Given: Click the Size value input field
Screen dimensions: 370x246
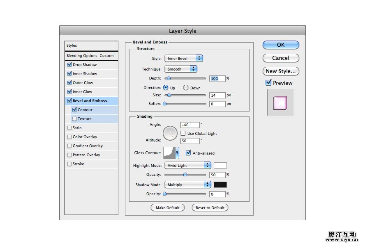Looking at the screenshot, I should [x=217, y=95].
